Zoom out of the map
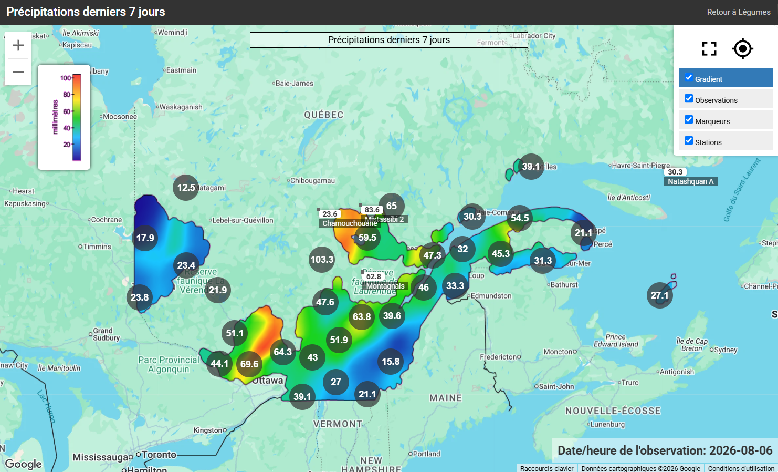The image size is (778, 472). 18,72
